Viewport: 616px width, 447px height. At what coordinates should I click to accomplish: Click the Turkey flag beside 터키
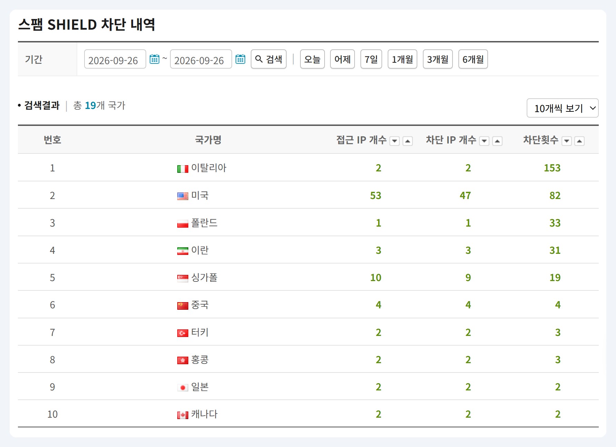[x=182, y=333]
